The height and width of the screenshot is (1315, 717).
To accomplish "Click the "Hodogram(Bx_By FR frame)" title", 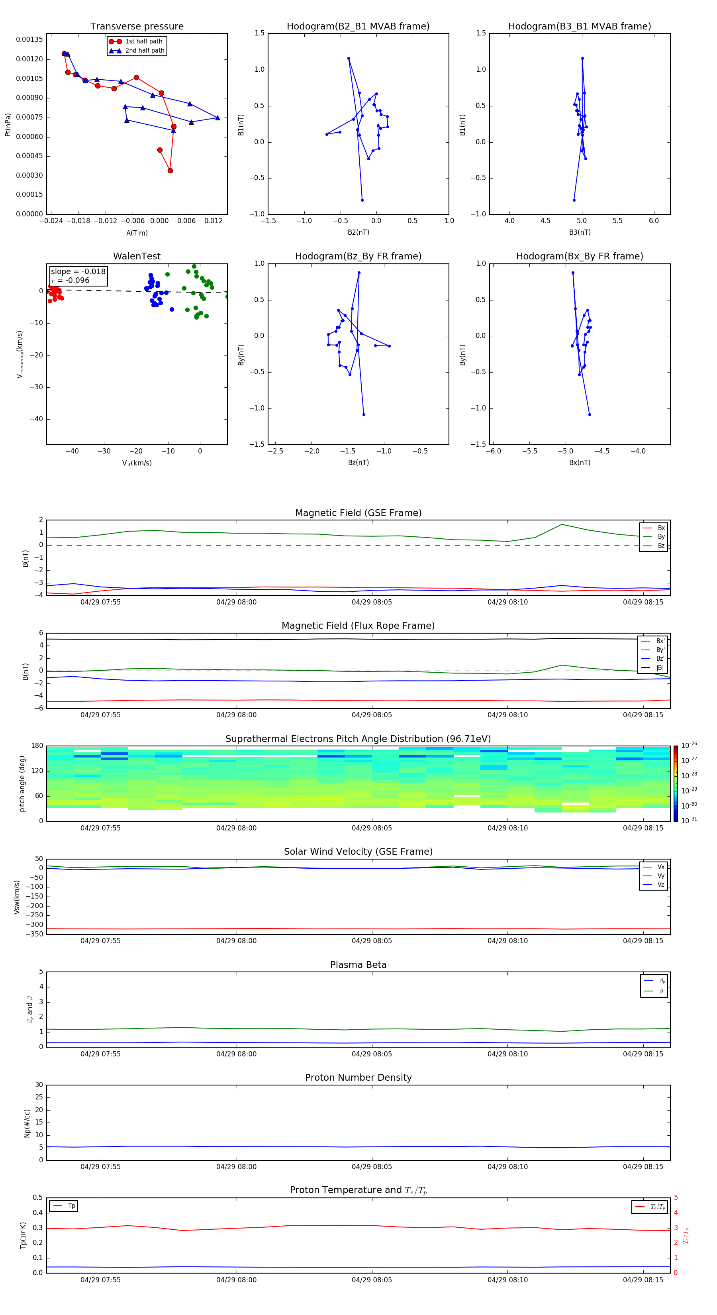I will 580,256.
